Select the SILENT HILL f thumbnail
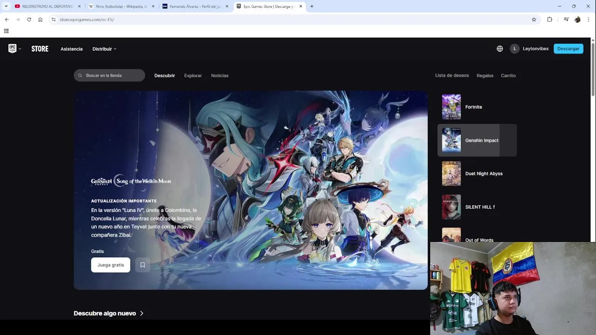Screen dimensions: 596x335 click(451, 207)
